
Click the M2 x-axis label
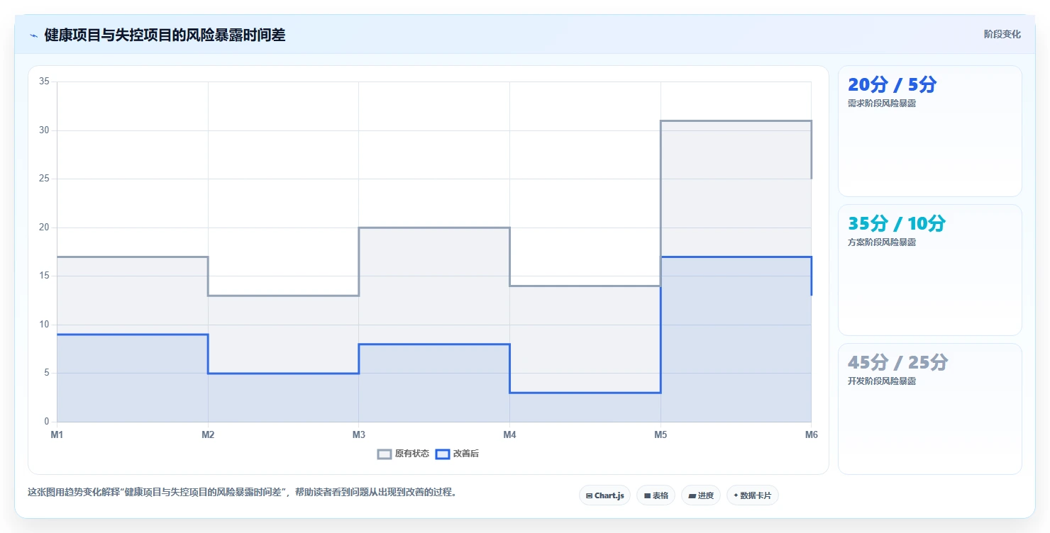pos(208,434)
